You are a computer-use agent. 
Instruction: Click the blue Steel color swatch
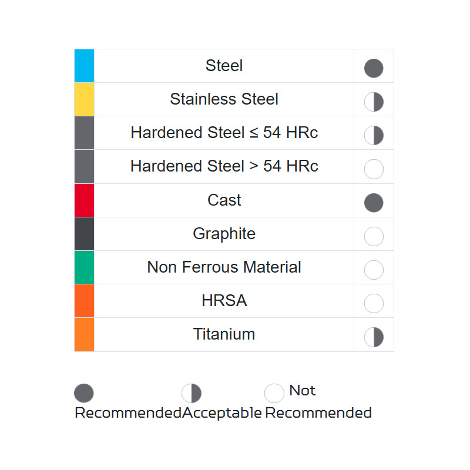84,66
